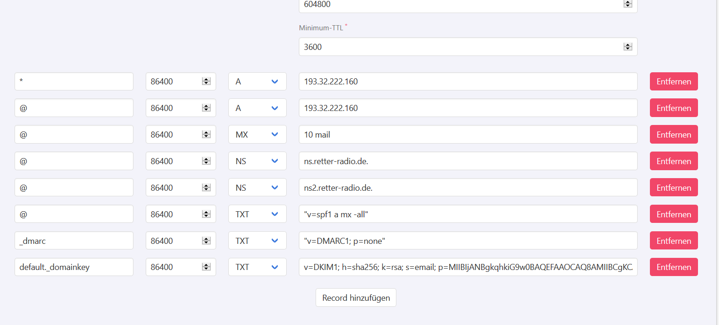719x325 pixels.
Task: Select the SPF 'v=spf1 a mx -all' value field
Action: [x=468, y=214]
